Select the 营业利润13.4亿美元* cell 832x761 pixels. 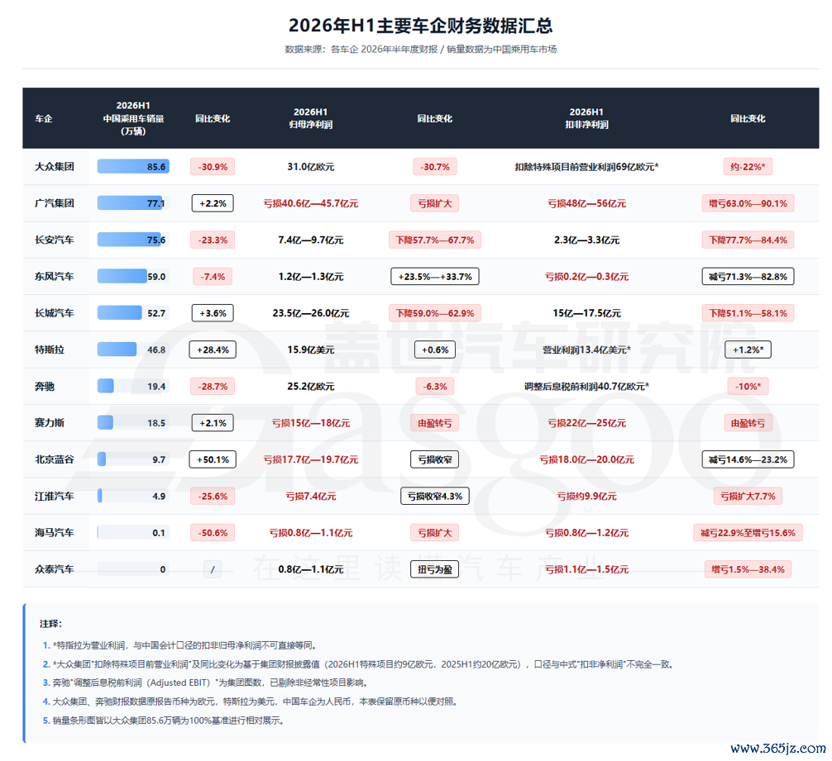click(586, 350)
